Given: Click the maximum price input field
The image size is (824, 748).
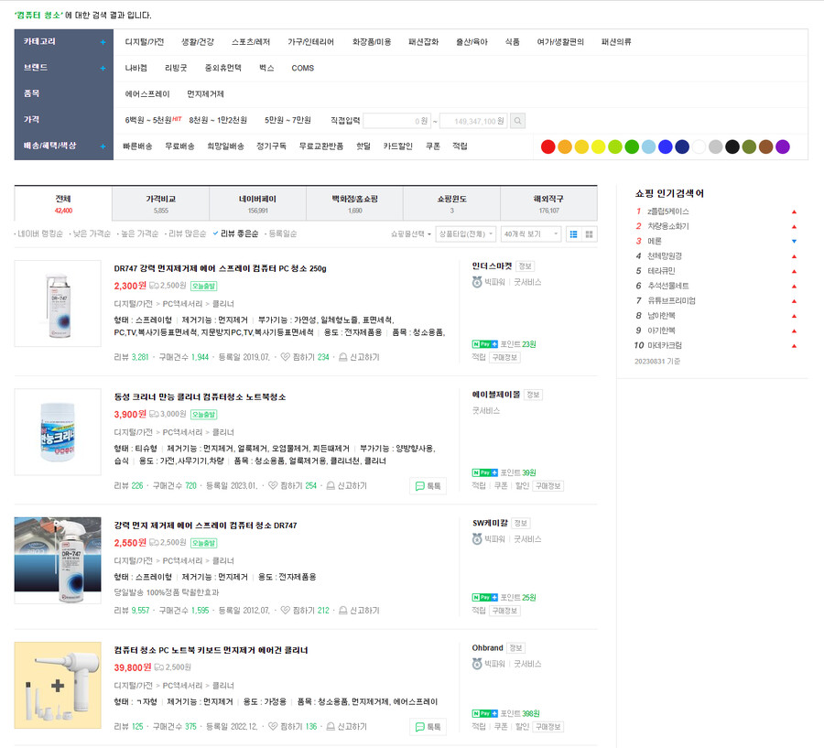Looking at the screenshot, I should coord(473,121).
